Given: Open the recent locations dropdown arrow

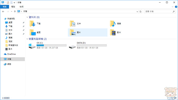Looking at the screenshot, I should coord(12,11).
